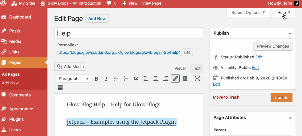Toggle bold formatting

[x=97, y=79]
